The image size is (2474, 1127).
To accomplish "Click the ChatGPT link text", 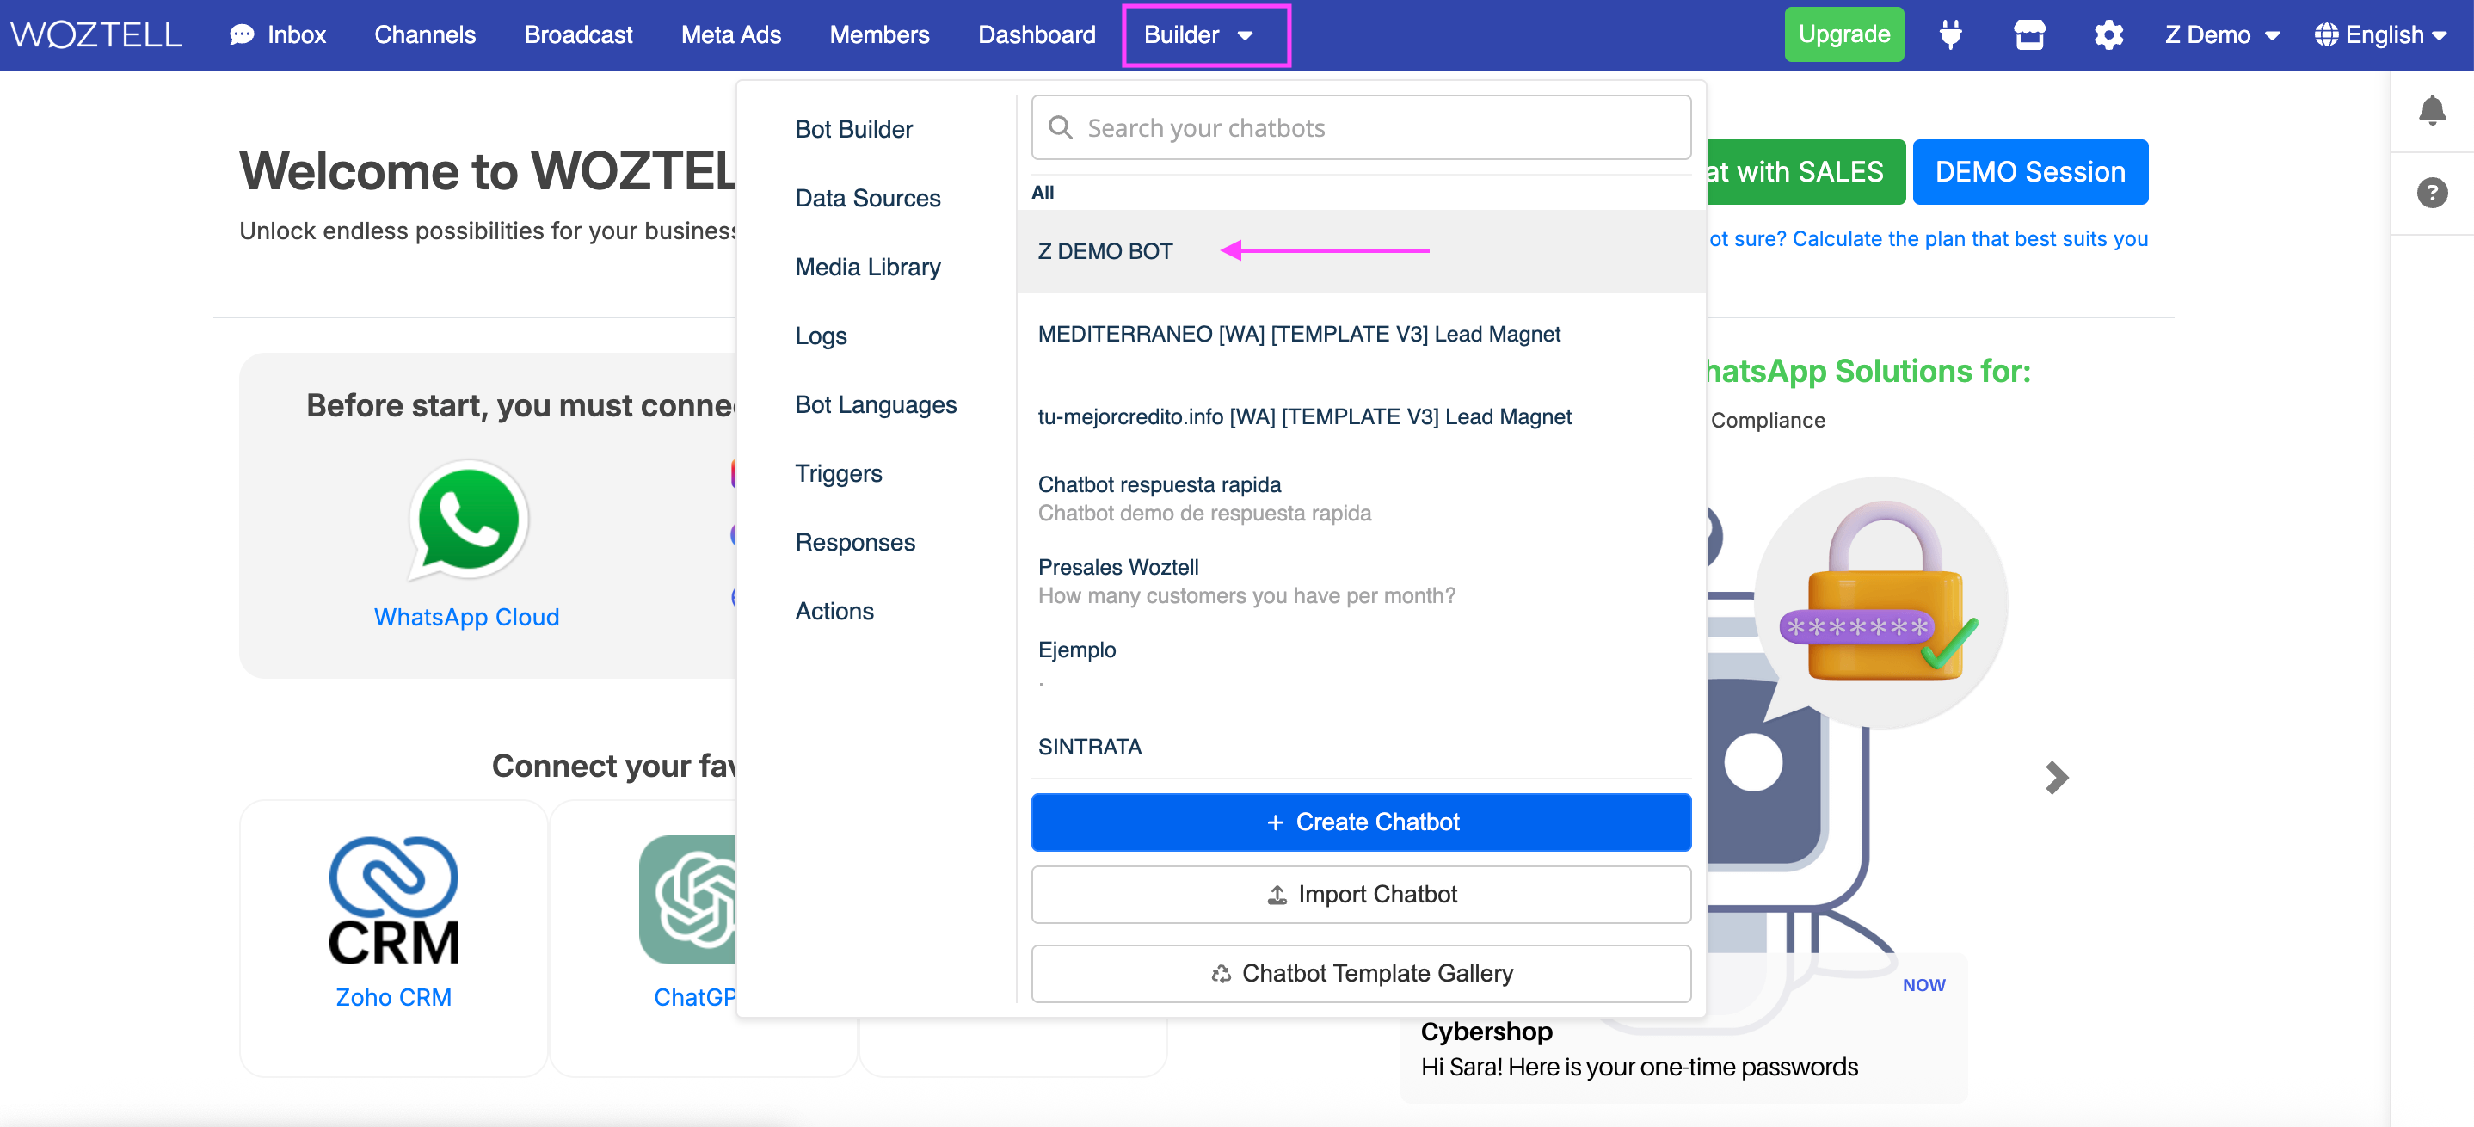I will pos(695,997).
